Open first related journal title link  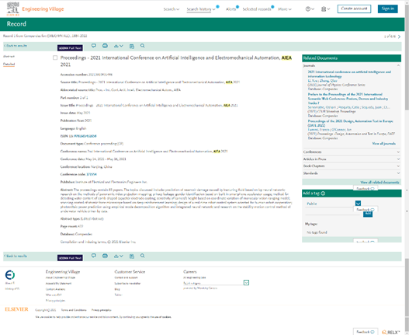coord(349,74)
